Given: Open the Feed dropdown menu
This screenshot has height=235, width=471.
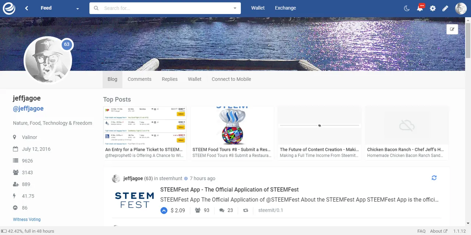Looking at the screenshot, I should point(59,8).
